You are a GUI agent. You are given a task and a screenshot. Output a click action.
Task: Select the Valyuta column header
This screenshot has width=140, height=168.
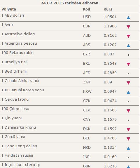(x=9, y=9)
